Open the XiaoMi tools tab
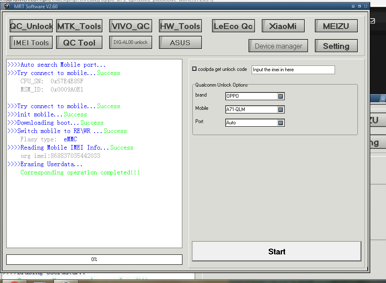386x283 pixels. coord(283,26)
